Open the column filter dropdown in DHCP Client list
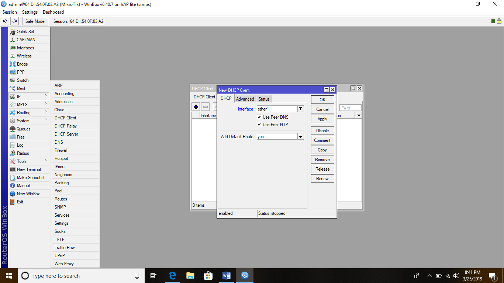The height and width of the screenshot is (283, 504). (359, 116)
